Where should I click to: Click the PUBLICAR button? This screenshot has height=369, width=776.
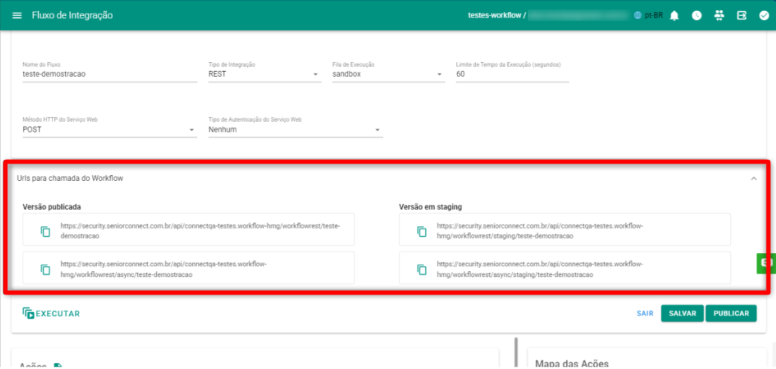coord(731,313)
